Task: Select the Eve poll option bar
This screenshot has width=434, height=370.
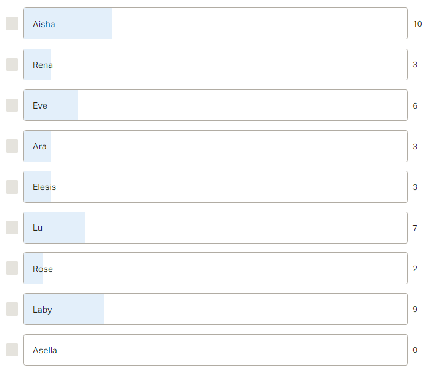Action: 216,105
